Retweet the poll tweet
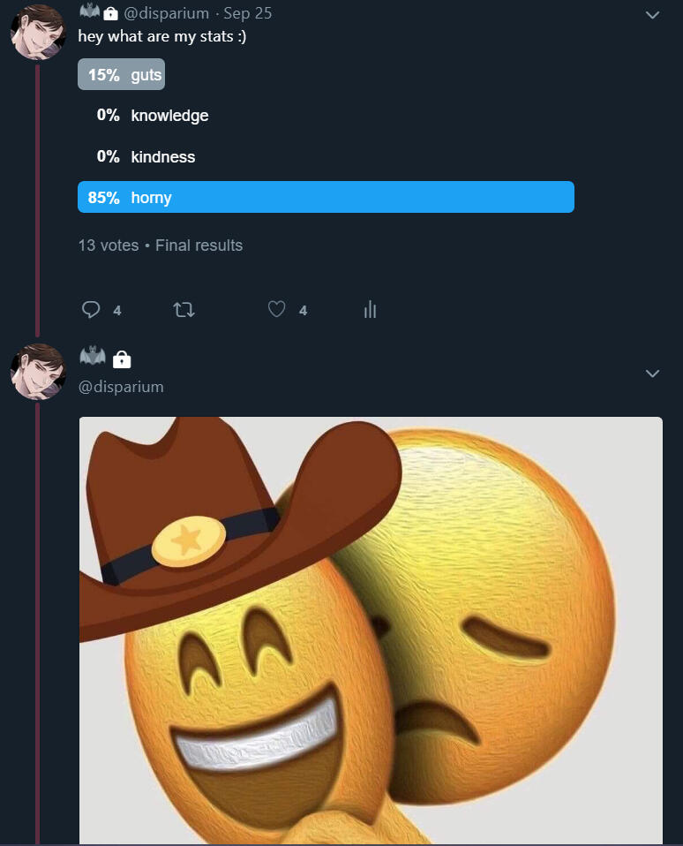Screen dimensions: 683x846 (x=184, y=310)
